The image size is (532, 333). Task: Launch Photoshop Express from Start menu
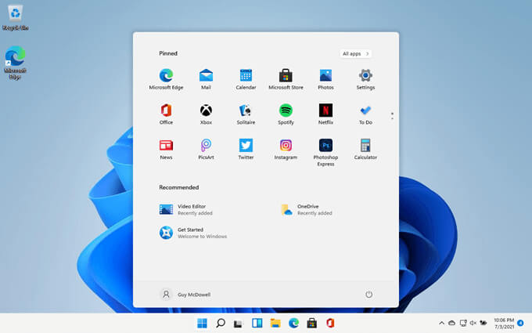[325, 146]
